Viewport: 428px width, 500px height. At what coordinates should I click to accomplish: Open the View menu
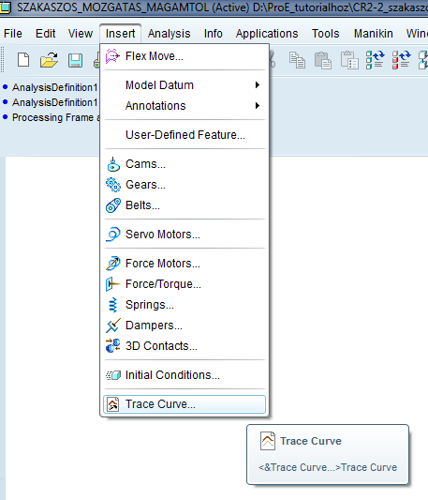coord(81,34)
